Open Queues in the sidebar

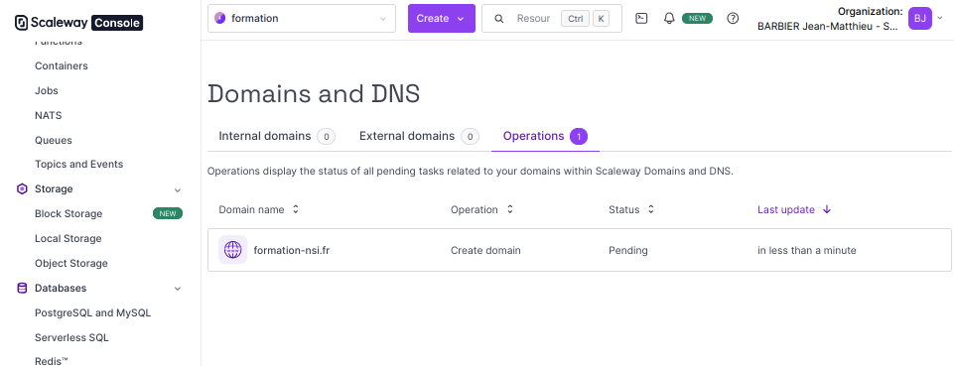54,140
